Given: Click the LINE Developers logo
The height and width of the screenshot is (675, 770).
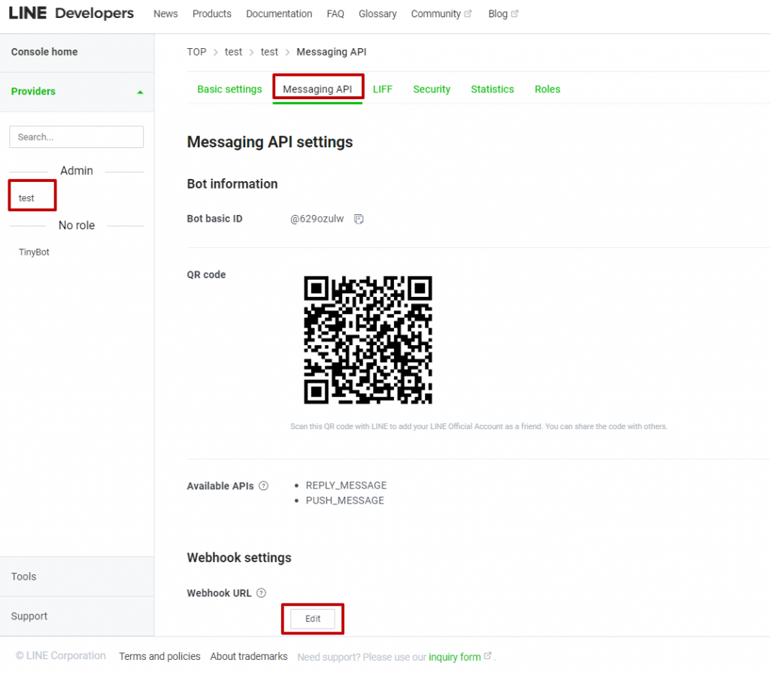Looking at the screenshot, I should click(x=71, y=13).
